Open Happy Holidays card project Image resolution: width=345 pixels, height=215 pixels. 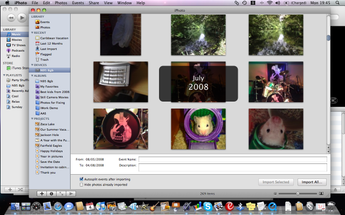click(x=51, y=151)
